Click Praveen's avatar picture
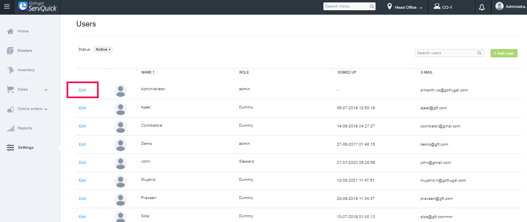Viewport: 527px width, 222px height. point(121,199)
